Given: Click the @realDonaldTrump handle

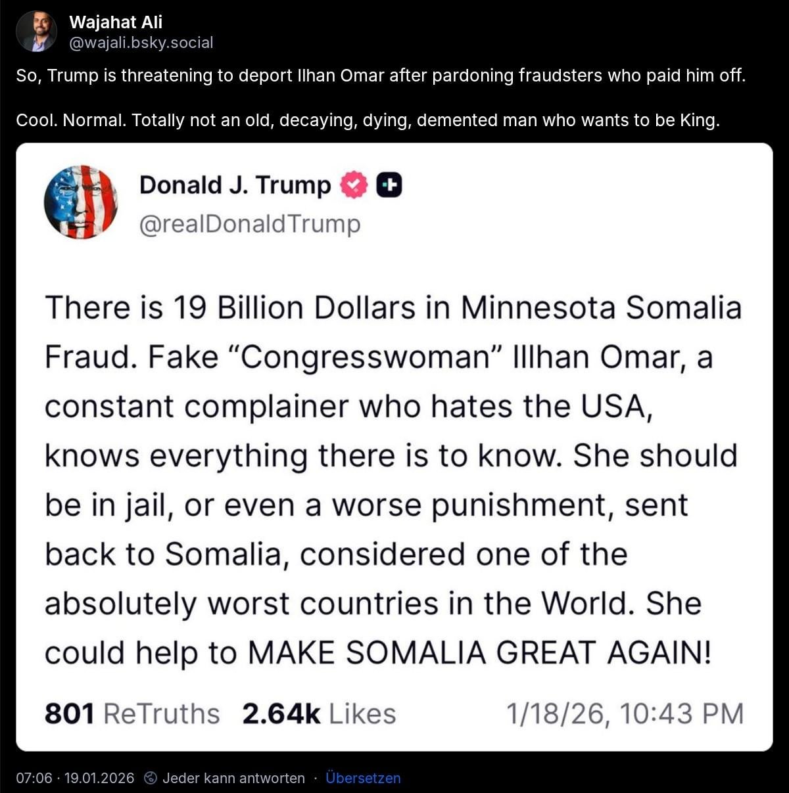Looking at the screenshot, I should 250,224.
